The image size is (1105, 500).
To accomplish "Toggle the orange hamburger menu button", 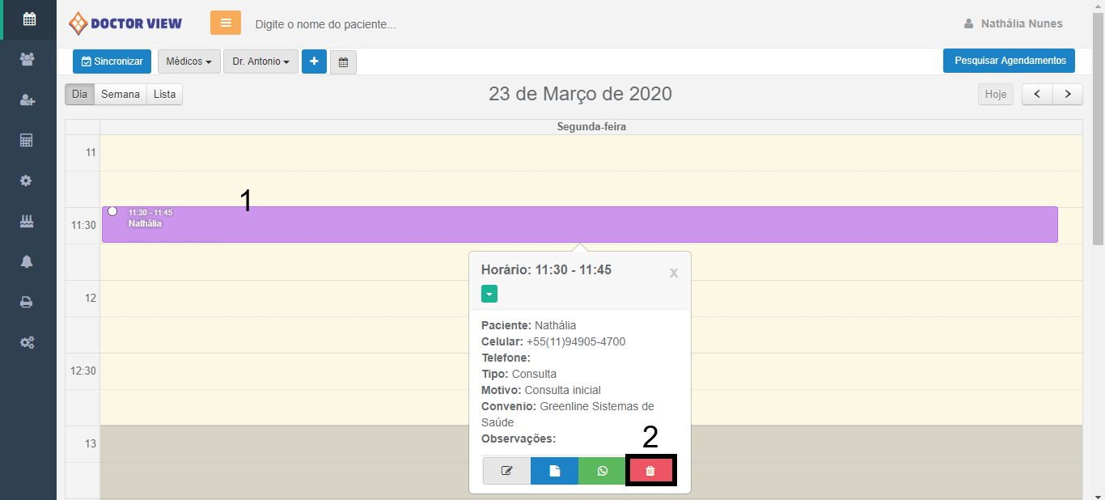I will pos(226,23).
